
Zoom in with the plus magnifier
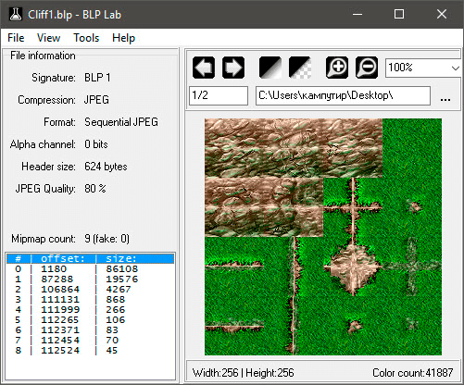pos(337,68)
